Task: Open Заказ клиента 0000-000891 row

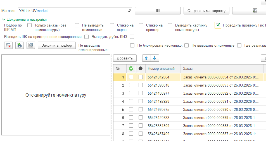Action: [x=222, y=101]
